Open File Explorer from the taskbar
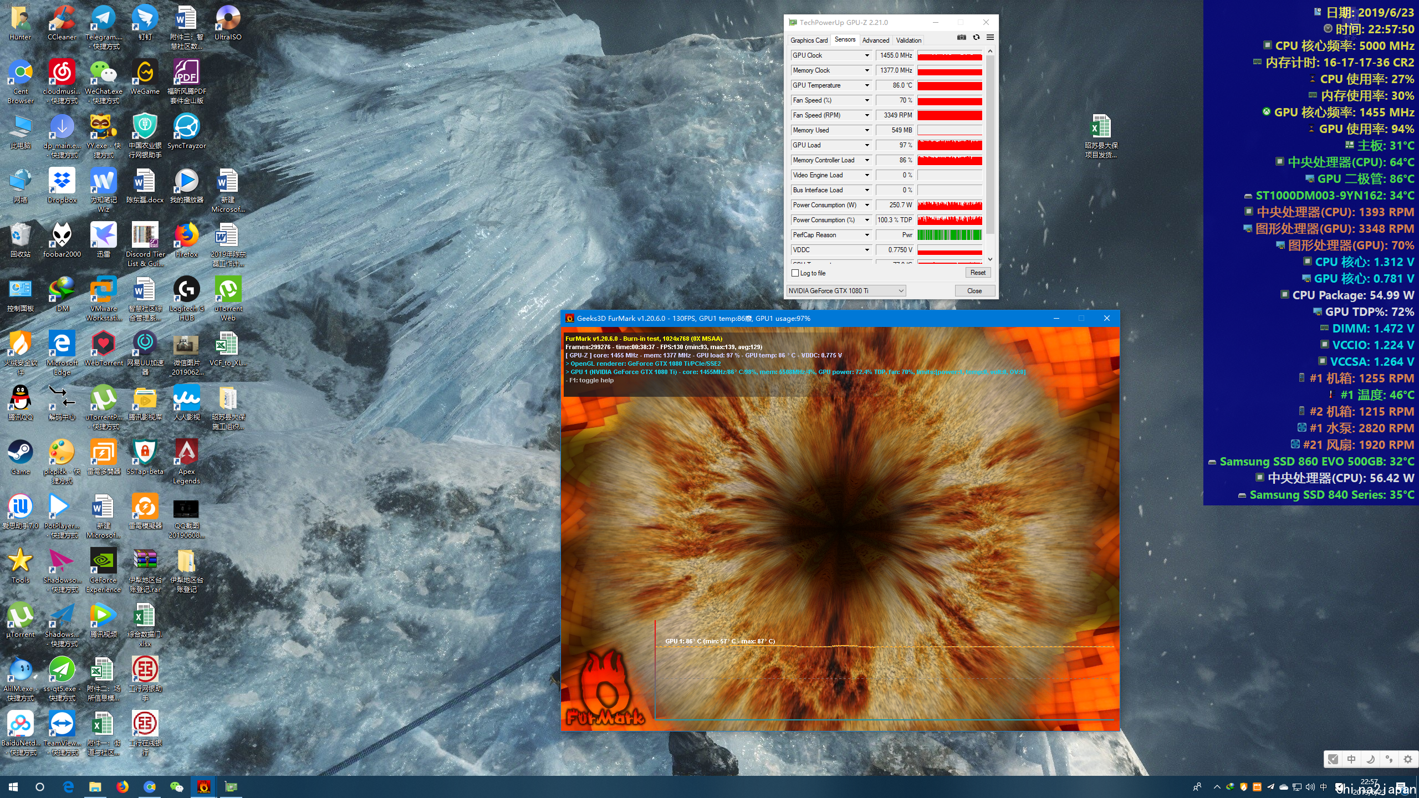Image resolution: width=1419 pixels, height=798 pixels. (x=95, y=787)
